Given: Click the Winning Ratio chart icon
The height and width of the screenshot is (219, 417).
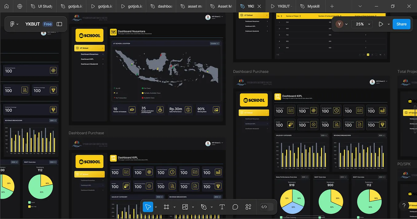Looking at the screenshot, I should click(x=216, y=110).
